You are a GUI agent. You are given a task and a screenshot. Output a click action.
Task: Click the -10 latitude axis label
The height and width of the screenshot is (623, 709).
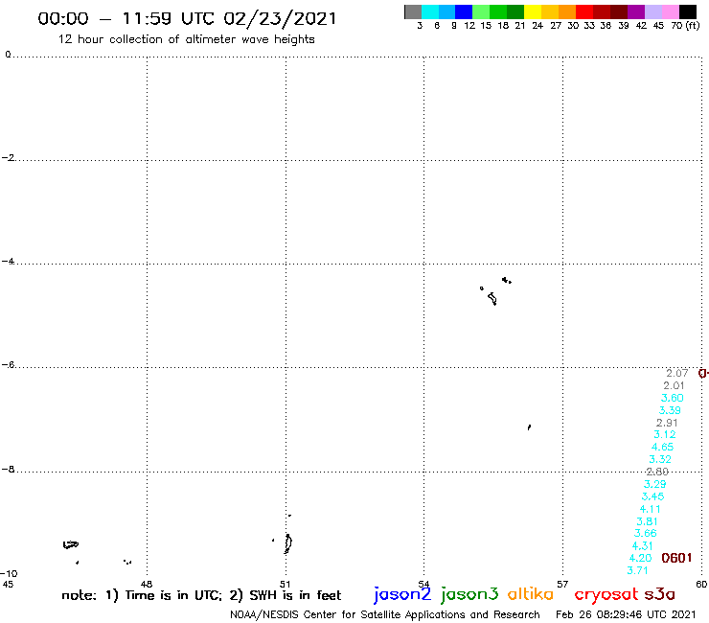9,574
